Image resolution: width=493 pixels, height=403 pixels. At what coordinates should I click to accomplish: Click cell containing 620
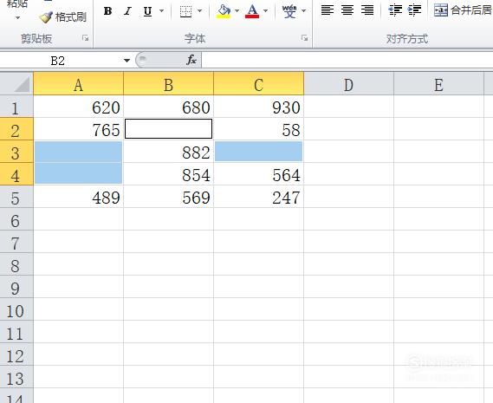click(79, 107)
